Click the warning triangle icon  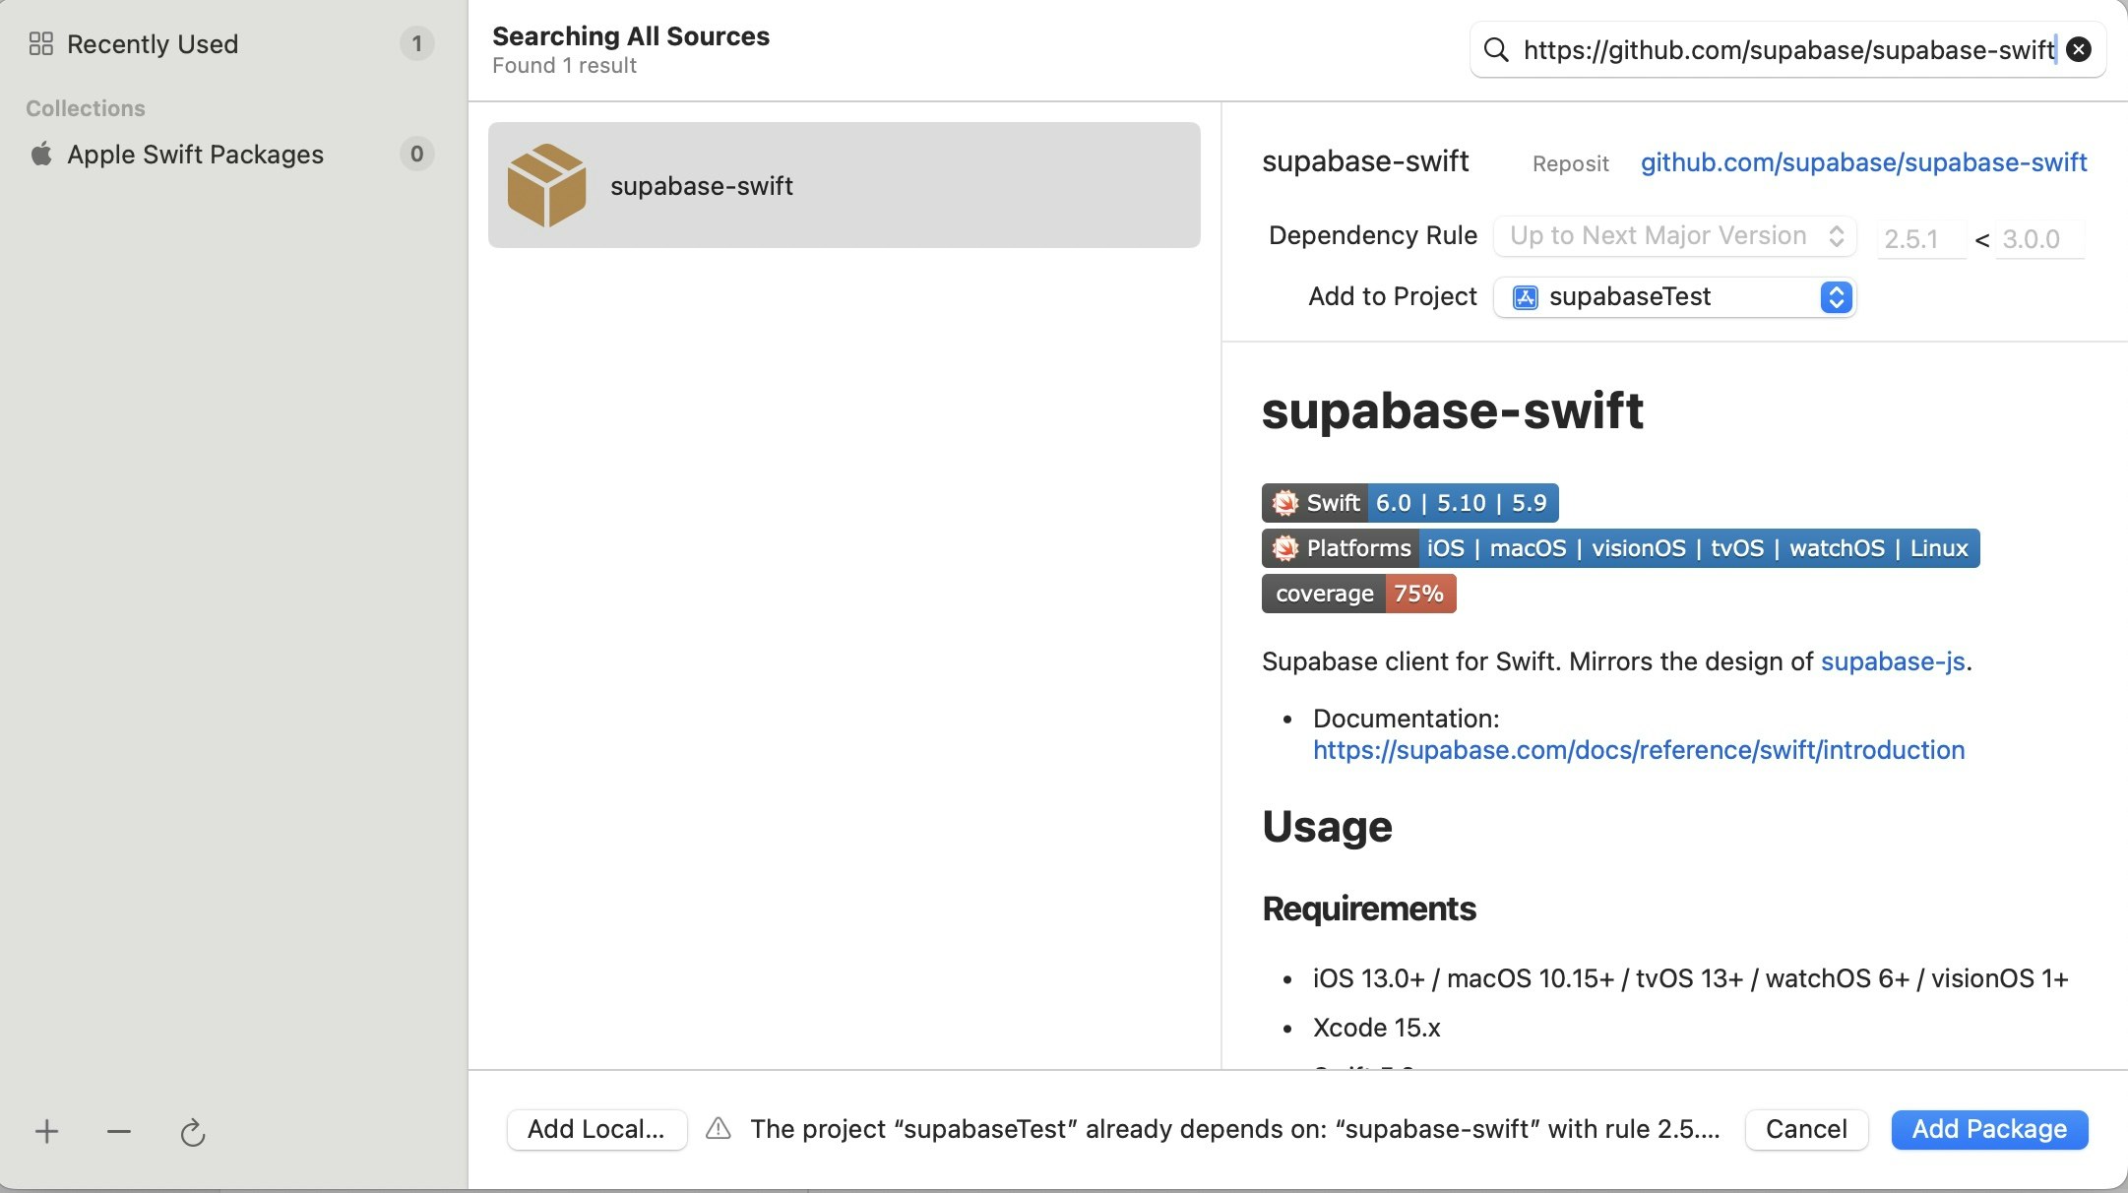pos(719,1129)
